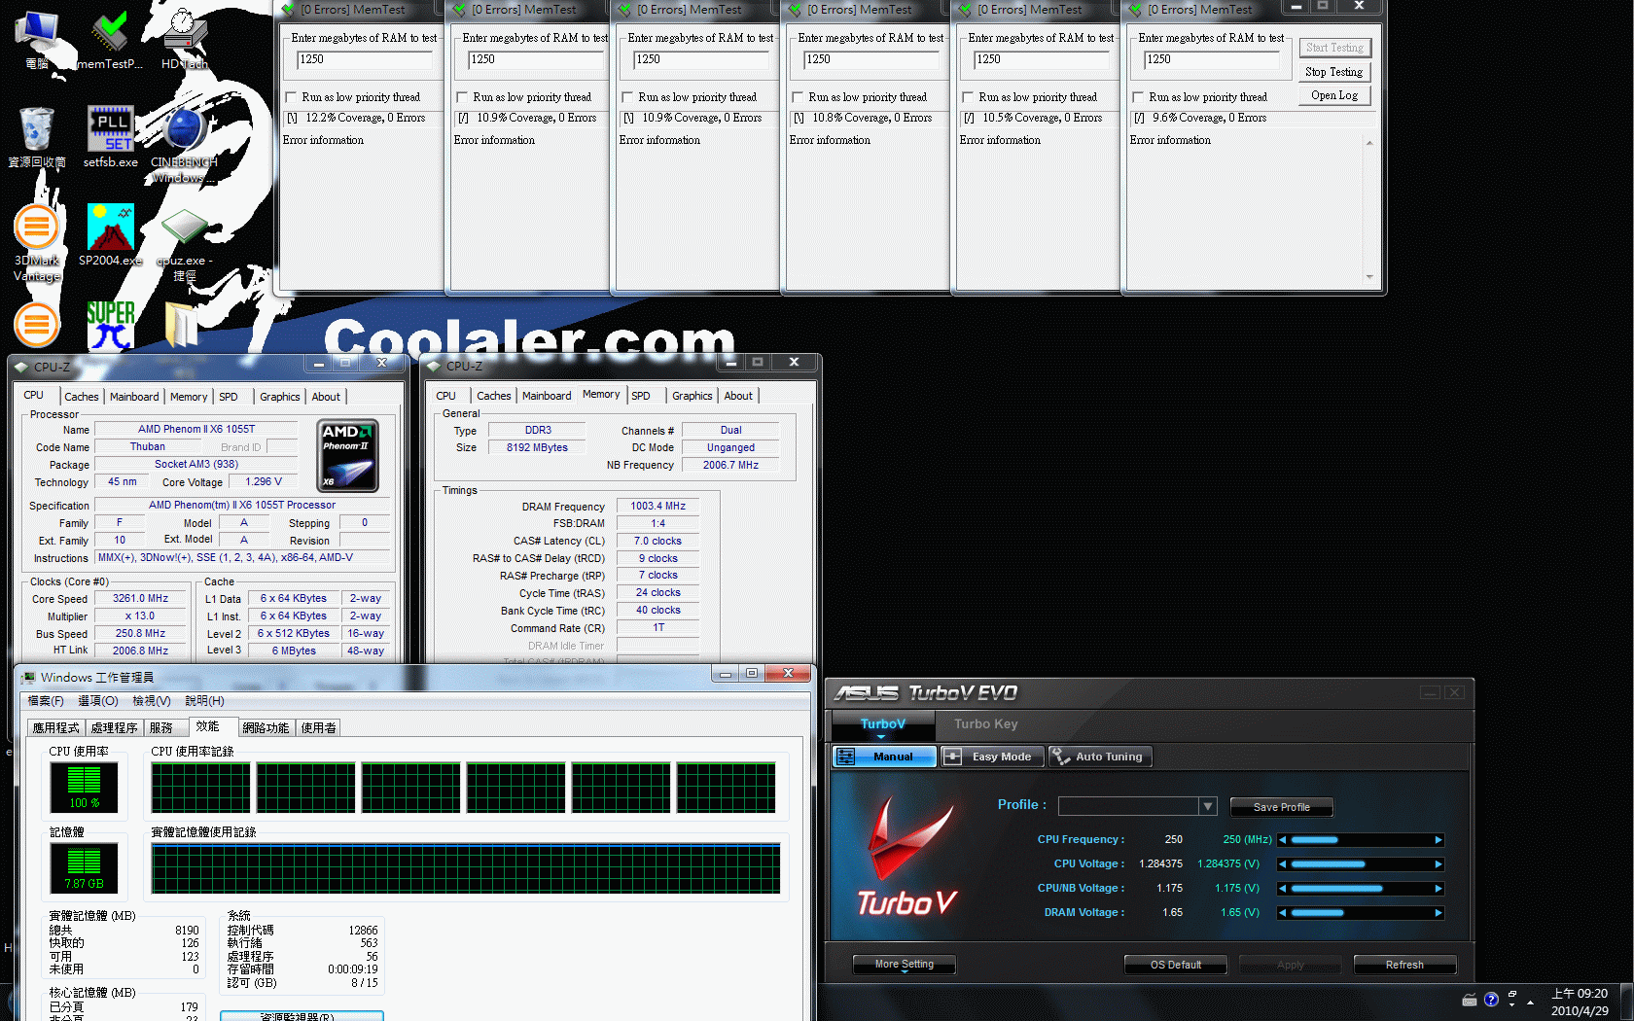Click the CPU Voltage slider bar
The height and width of the screenshot is (1021, 1634).
click(x=1360, y=864)
